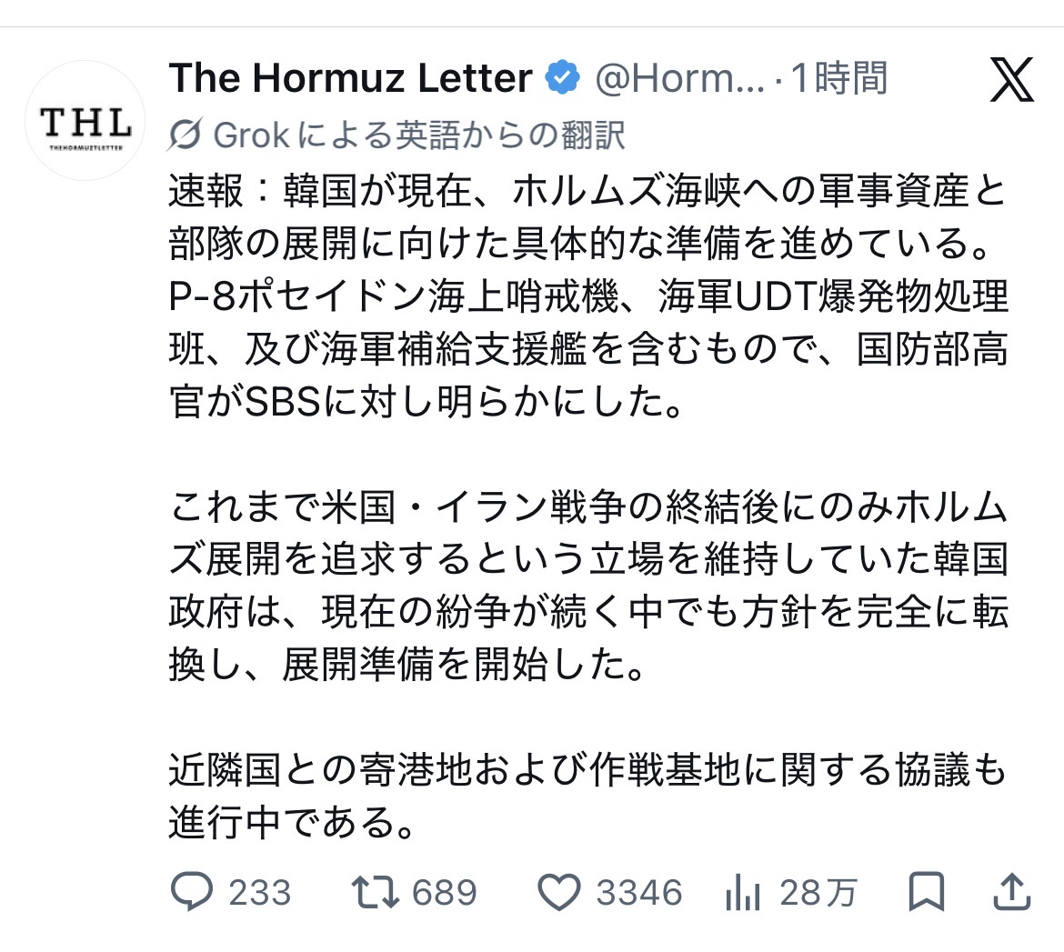
Task: Open the post body starting 速報：韓国が現在
Action: (588, 296)
